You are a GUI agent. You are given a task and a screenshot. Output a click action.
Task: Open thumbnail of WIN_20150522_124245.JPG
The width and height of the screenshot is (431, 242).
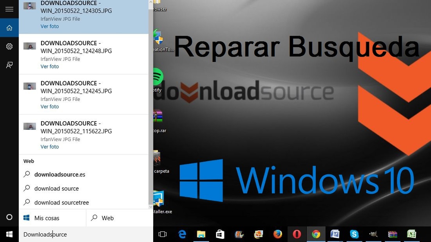tap(30, 86)
